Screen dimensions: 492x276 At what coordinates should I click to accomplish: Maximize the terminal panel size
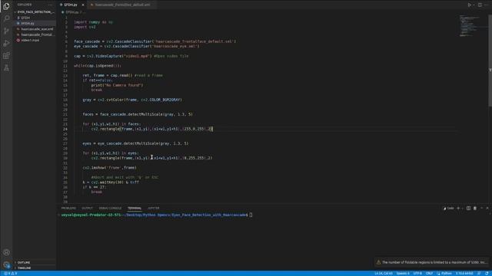point(482,208)
